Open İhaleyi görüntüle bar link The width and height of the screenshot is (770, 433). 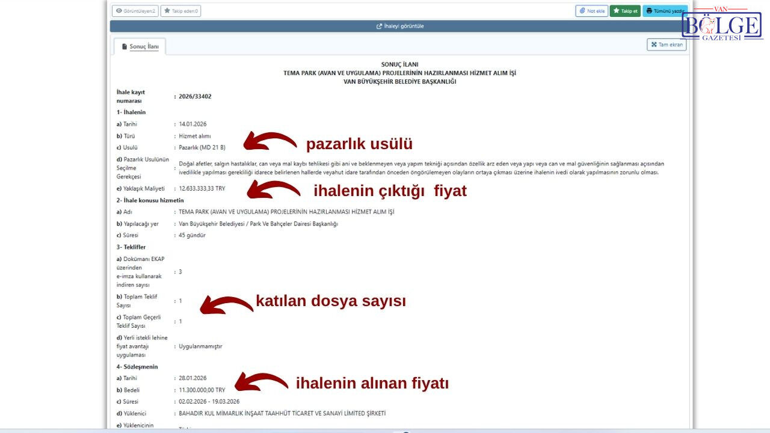click(x=400, y=26)
